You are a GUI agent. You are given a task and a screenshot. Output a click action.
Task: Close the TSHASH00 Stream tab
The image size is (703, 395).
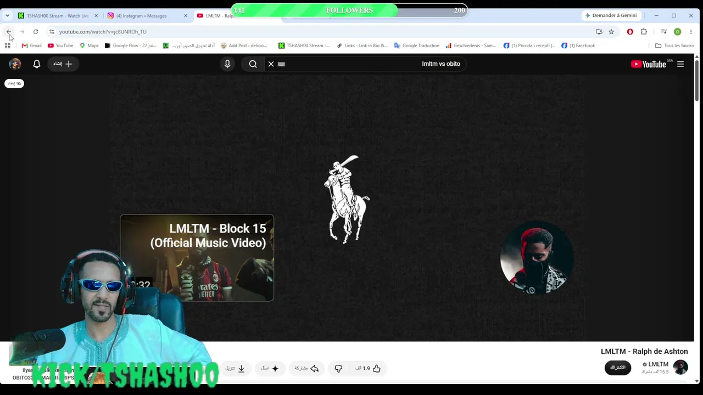96,15
